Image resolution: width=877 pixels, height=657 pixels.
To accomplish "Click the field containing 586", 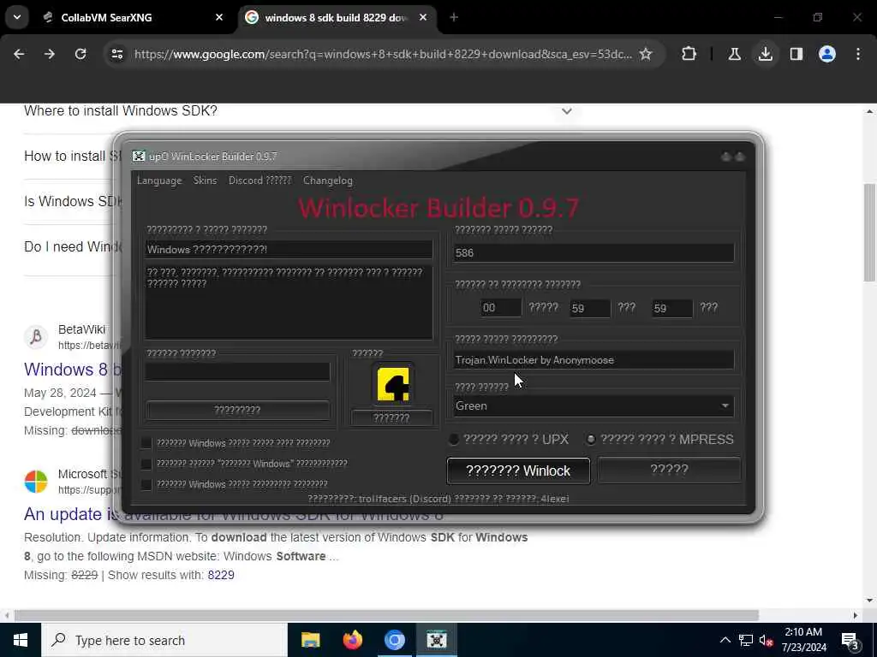I will [x=593, y=252].
